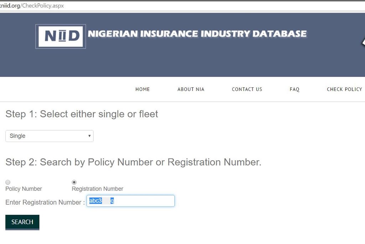The image size is (365, 244).
Task: Click the NIID logo in header
Action: click(61, 36)
